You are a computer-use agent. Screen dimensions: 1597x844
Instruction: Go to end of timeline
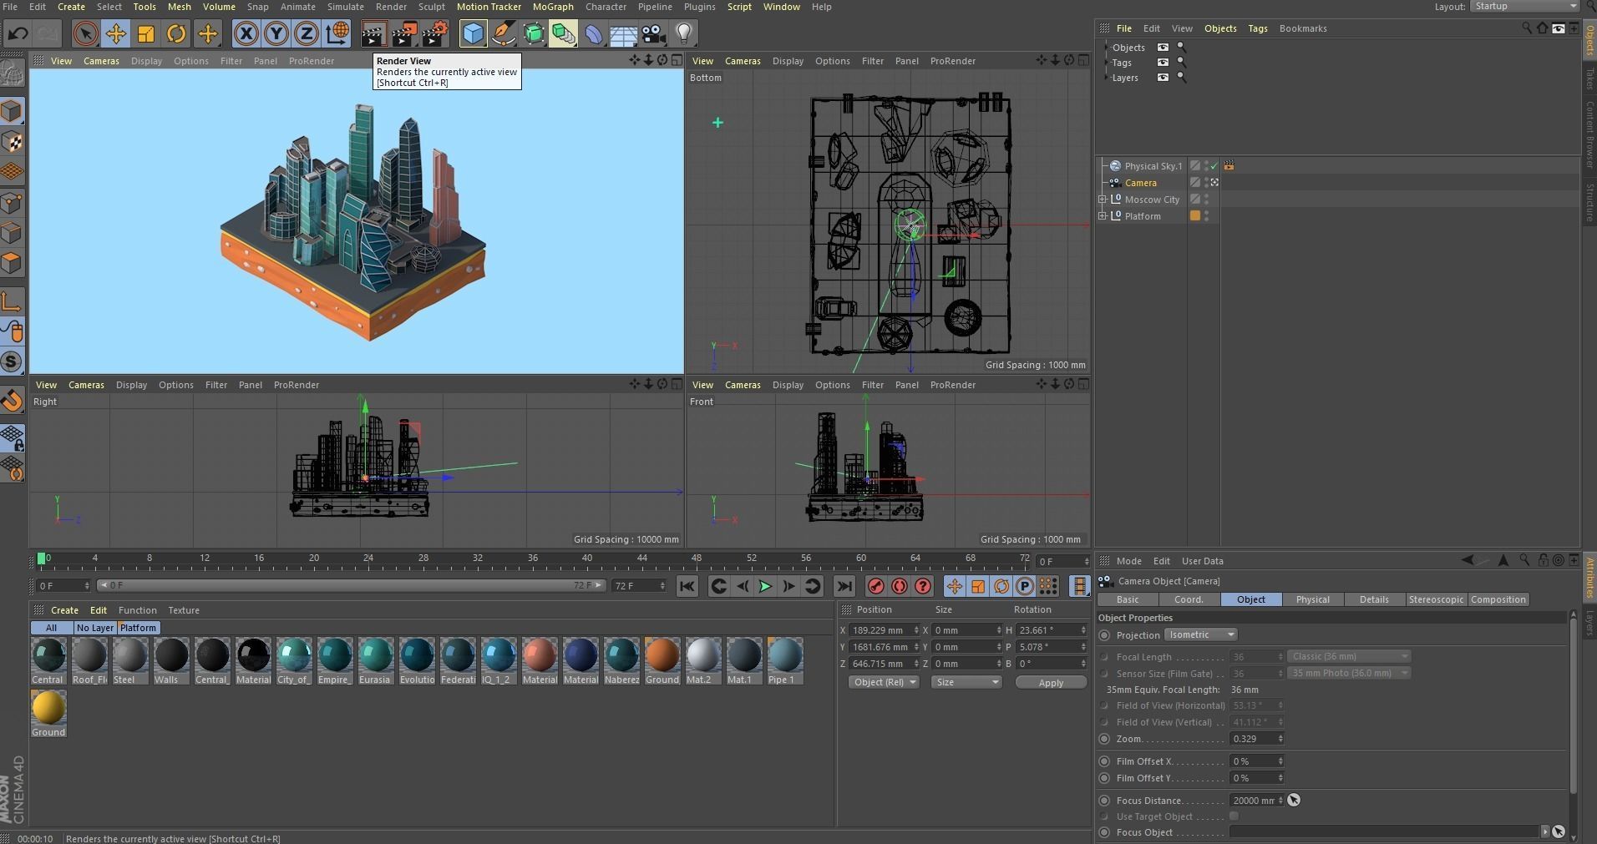coord(844,586)
